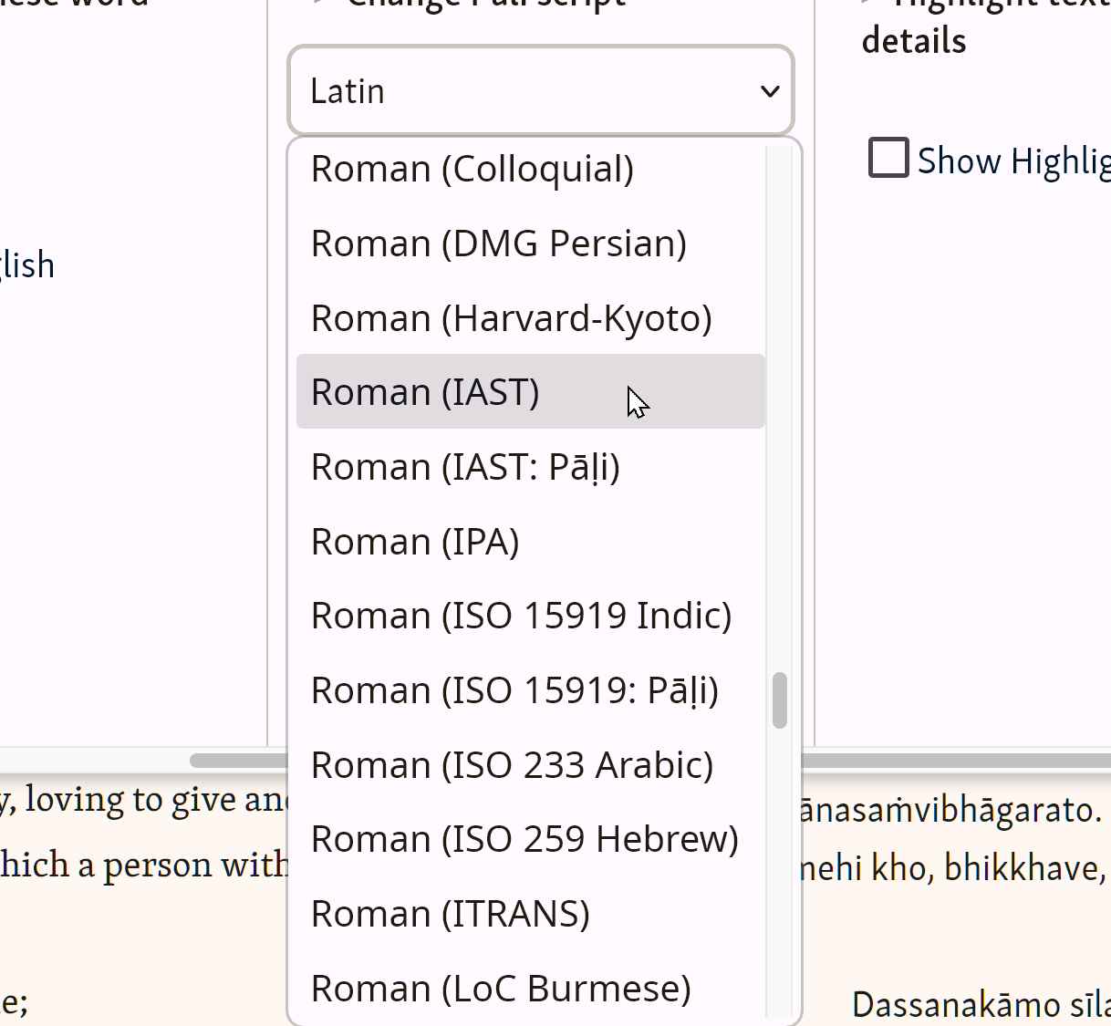Select Roman (ISO 259 Hebrew) script

click(x=524, y=839)
